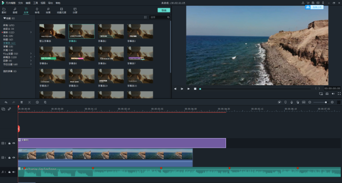Select the 所有 (471) category
This screenshot has width=342, height=183.
tap(9, 25)
